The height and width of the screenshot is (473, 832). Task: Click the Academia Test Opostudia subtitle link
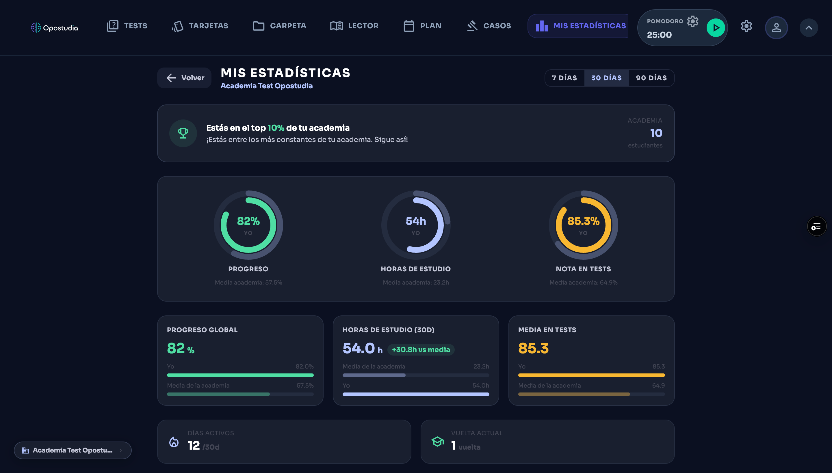[267, 86]
